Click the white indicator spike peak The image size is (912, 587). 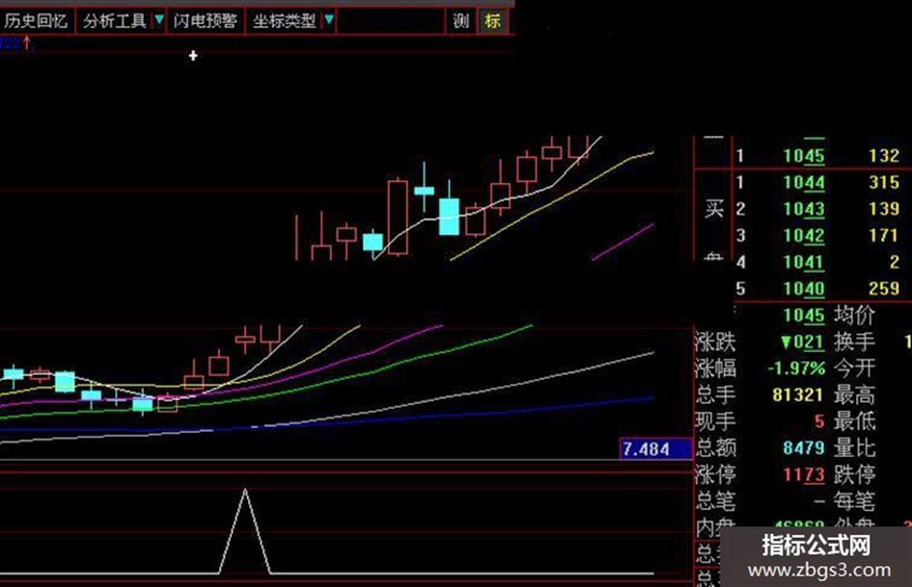[245, 492]
